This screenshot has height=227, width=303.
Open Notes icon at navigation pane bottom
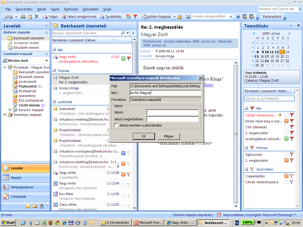coord(28,206)
